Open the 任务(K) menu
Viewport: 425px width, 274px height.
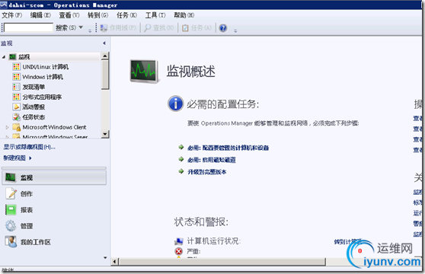click(x=126, y=15)
